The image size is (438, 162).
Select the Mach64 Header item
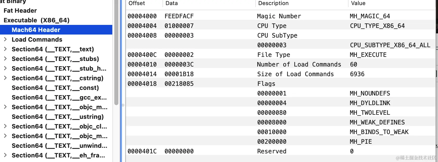point(36,30)
